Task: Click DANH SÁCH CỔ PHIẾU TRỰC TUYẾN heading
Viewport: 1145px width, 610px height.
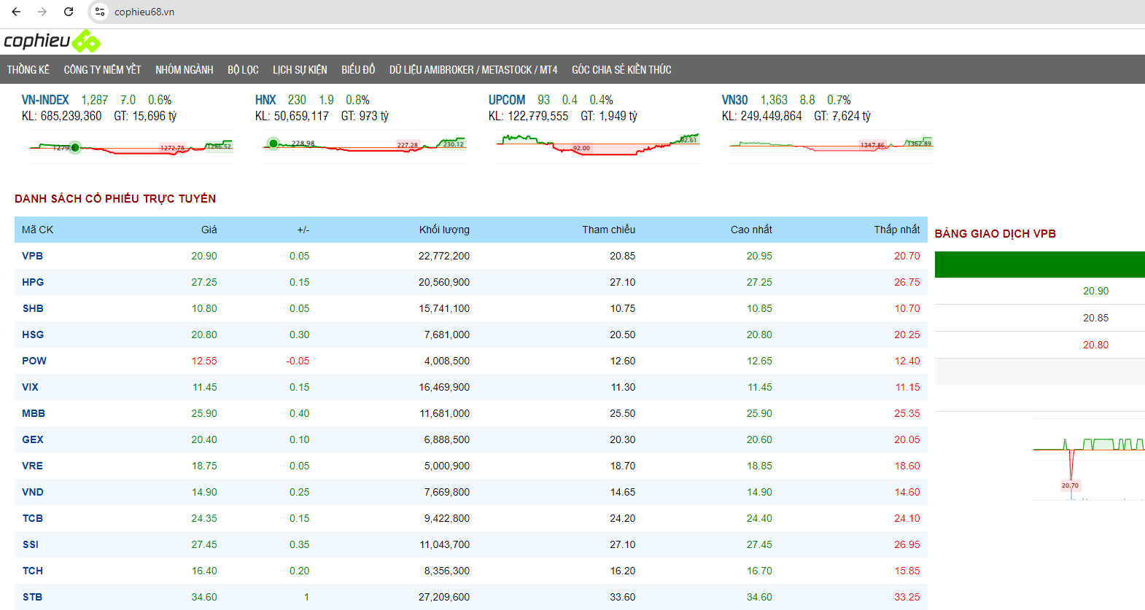Action: click(115, 199)
